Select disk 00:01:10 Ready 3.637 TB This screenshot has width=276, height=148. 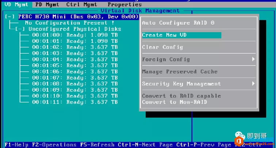(75, 96)
